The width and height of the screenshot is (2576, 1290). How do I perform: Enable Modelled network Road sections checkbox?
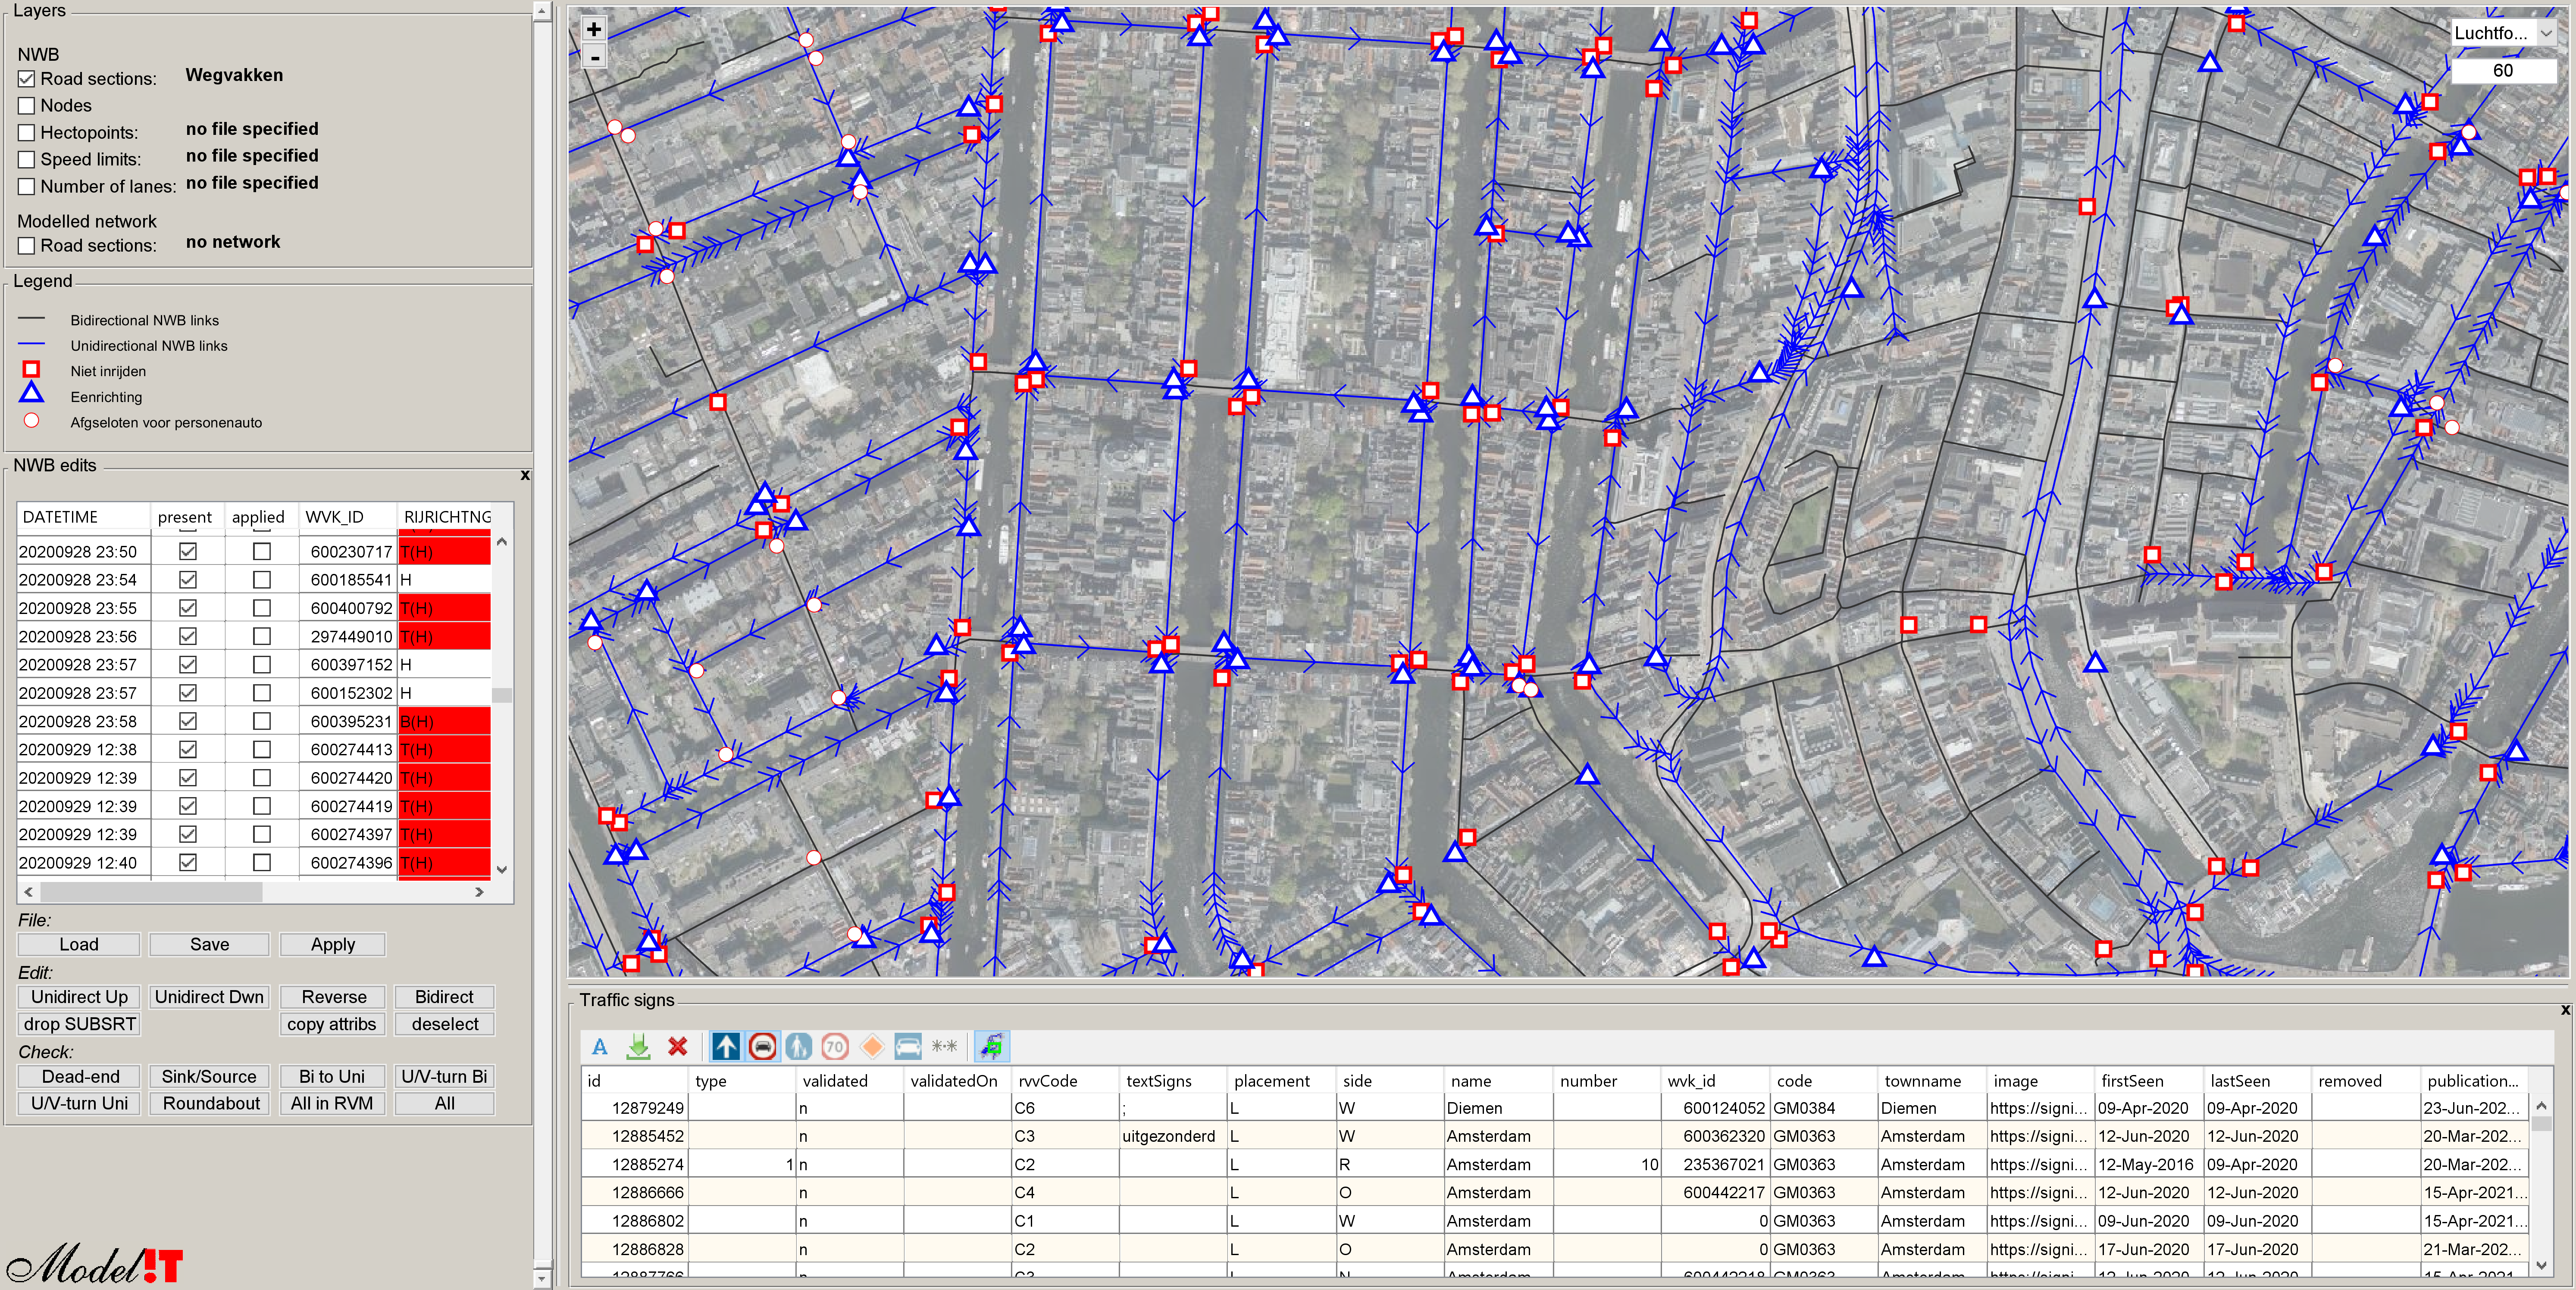(27, 246)
